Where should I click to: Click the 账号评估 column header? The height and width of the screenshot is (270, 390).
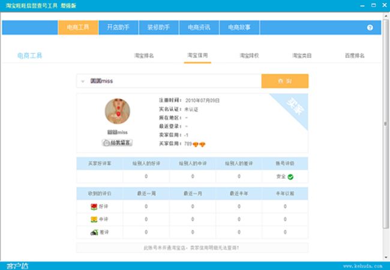285,163
